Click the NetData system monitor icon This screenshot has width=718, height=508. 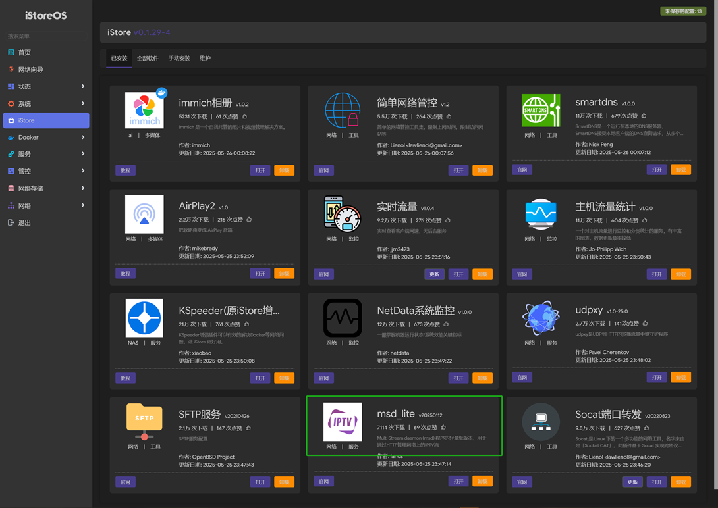[x=343, y=318]
